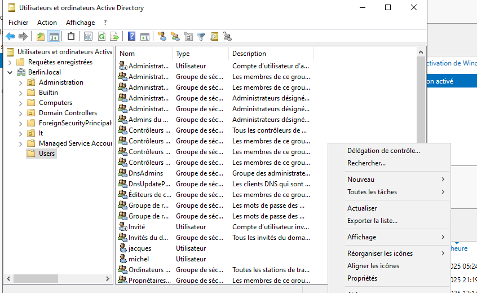Select the Admins du ... group row
Screen dimensions: 477x293
click(x=214, y=120)
